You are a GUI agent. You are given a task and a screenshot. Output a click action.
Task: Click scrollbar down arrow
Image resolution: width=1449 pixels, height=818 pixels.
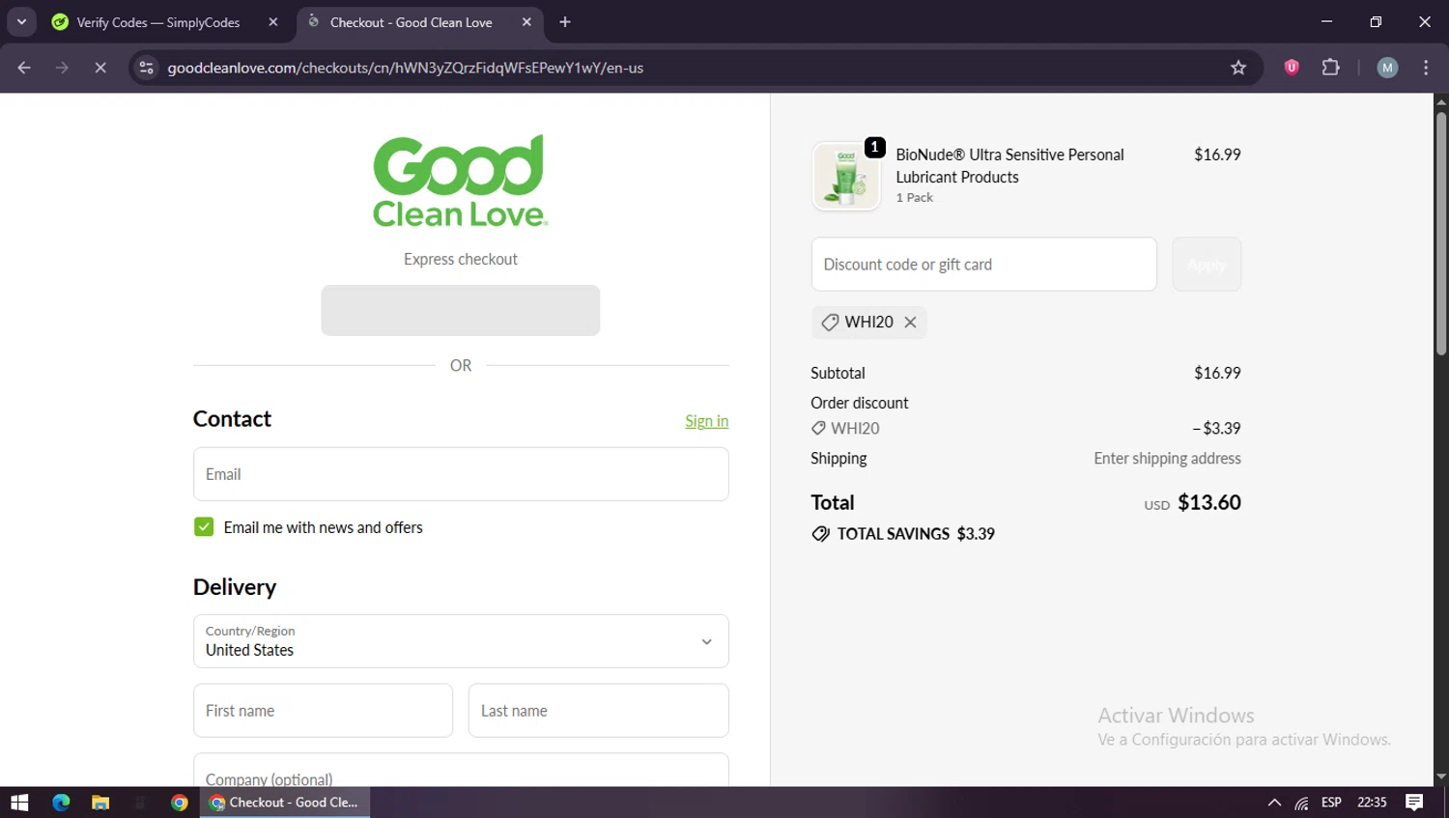pos(1440,777)
